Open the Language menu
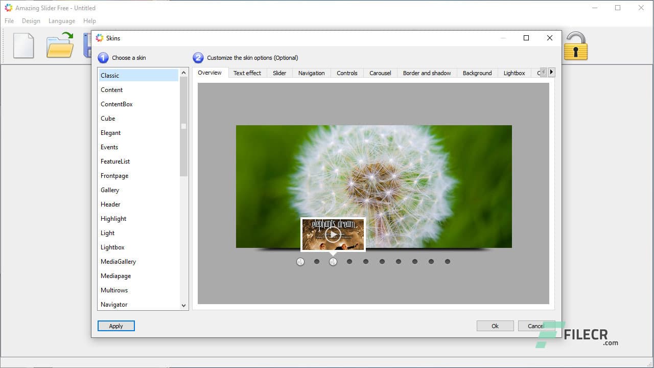The height and width of the screenshot is (368, 654). 61,21
